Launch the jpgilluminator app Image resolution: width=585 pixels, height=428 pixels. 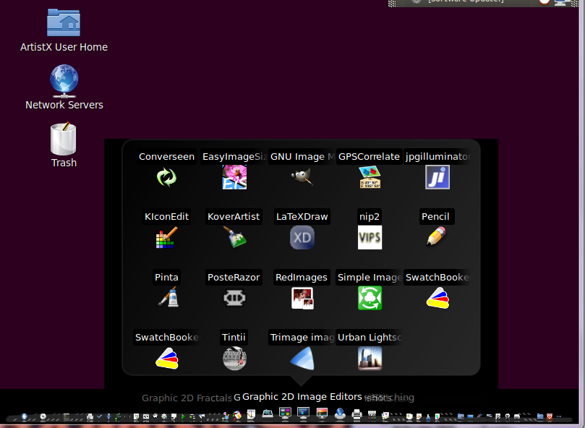point(437,176)
